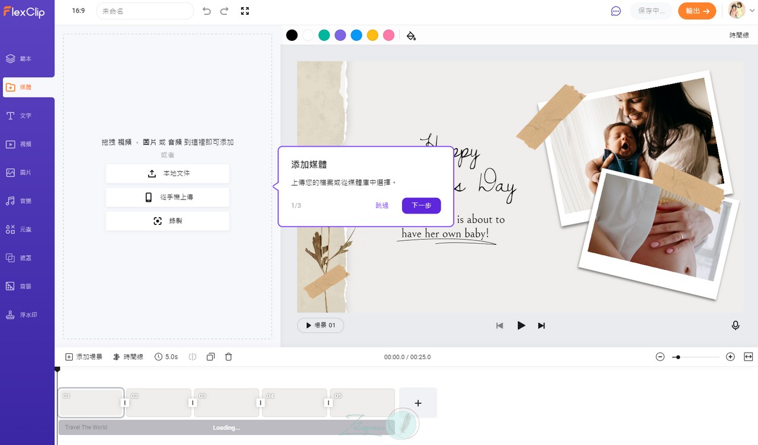Change the 5.0s scene duration
Screen dimensions: 758x445
pos(166,357)
